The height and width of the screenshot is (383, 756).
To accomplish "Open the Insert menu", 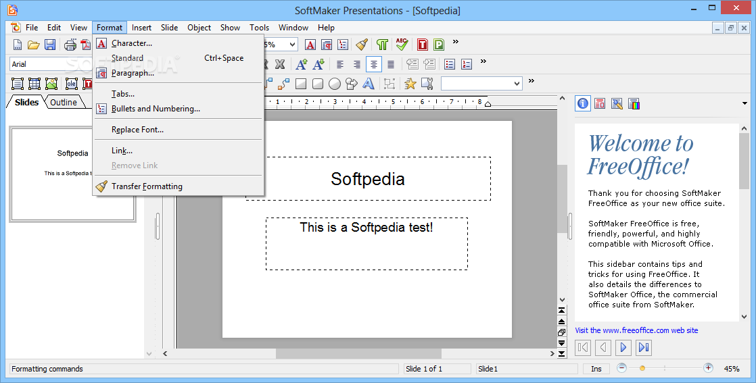I will [141, 28].
